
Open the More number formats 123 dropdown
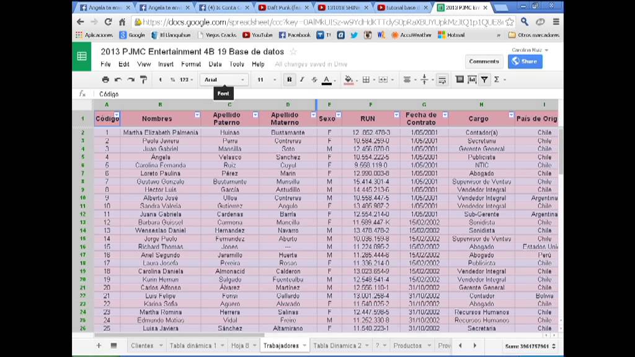pyautogui.click(x=186, y=80)
